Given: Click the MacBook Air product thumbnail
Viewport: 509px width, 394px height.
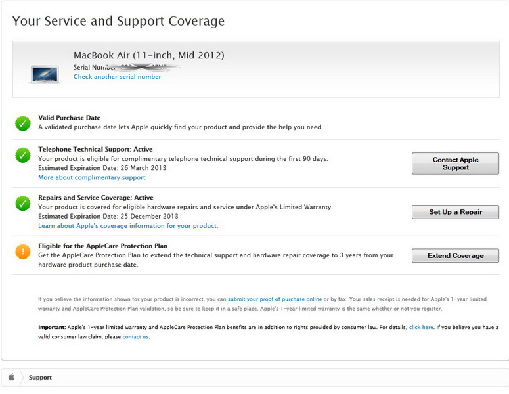Looking at the screenshot, I should coord(44,73).
